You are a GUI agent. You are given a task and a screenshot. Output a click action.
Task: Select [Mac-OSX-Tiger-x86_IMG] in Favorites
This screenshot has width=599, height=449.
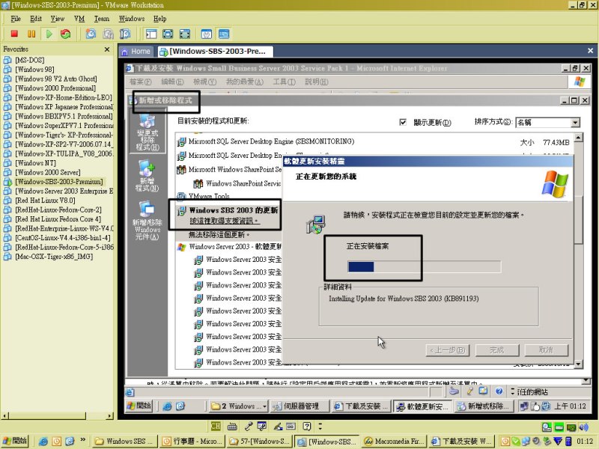point(54,257)
